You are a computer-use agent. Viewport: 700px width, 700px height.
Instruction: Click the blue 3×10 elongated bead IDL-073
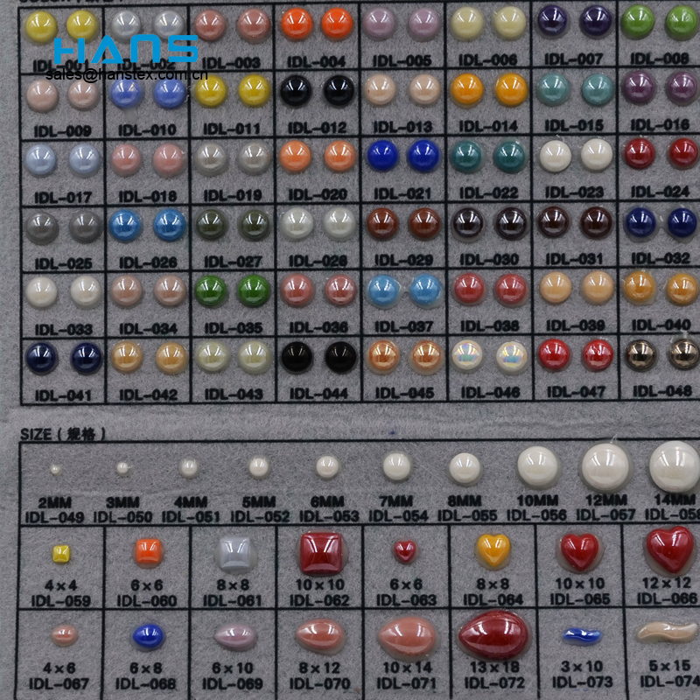click(581, 636)
